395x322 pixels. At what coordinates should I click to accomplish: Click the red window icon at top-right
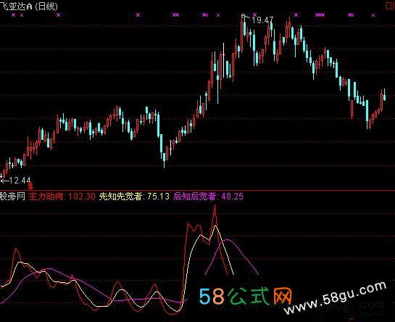click(x=390, y=5)
